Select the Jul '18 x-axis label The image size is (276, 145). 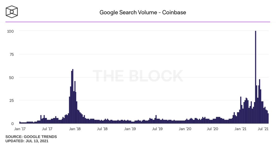pos(102,129)
